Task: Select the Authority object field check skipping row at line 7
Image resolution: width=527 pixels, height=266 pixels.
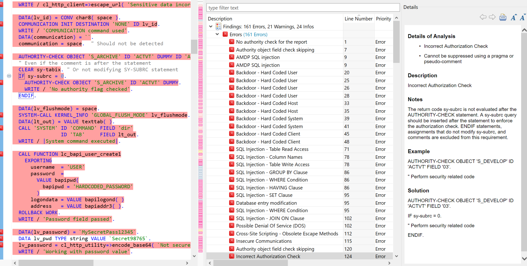Action: pos(300,50)
